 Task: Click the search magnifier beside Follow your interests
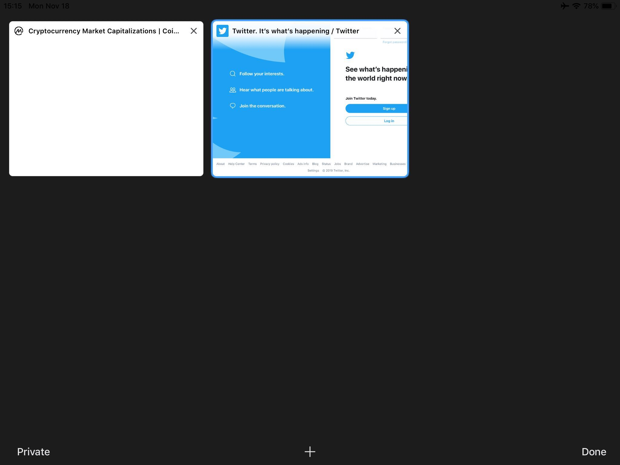(232, 74)
